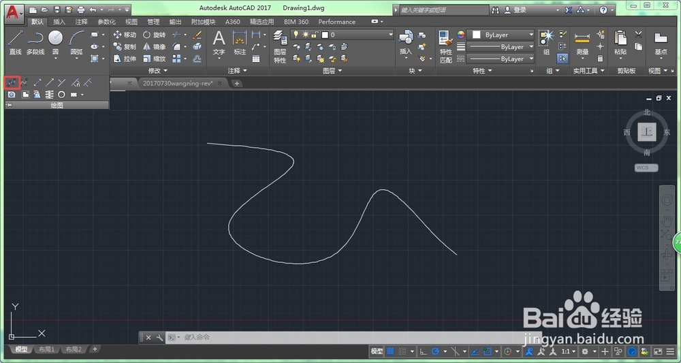Select the donut tool in draw panel

[62, 94]
